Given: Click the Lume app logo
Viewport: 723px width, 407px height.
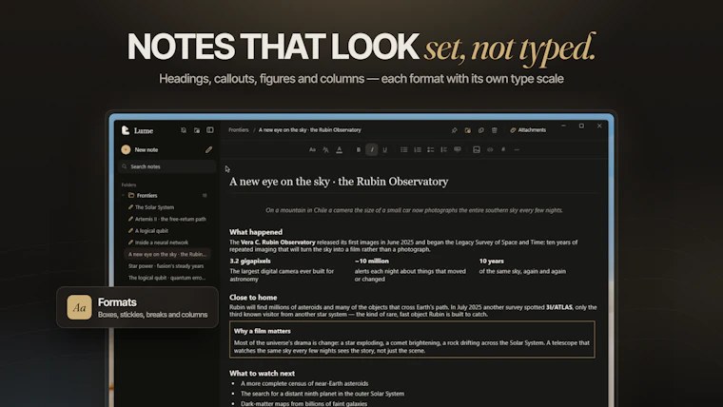Looking at the screenshot, I should [126, 130].
